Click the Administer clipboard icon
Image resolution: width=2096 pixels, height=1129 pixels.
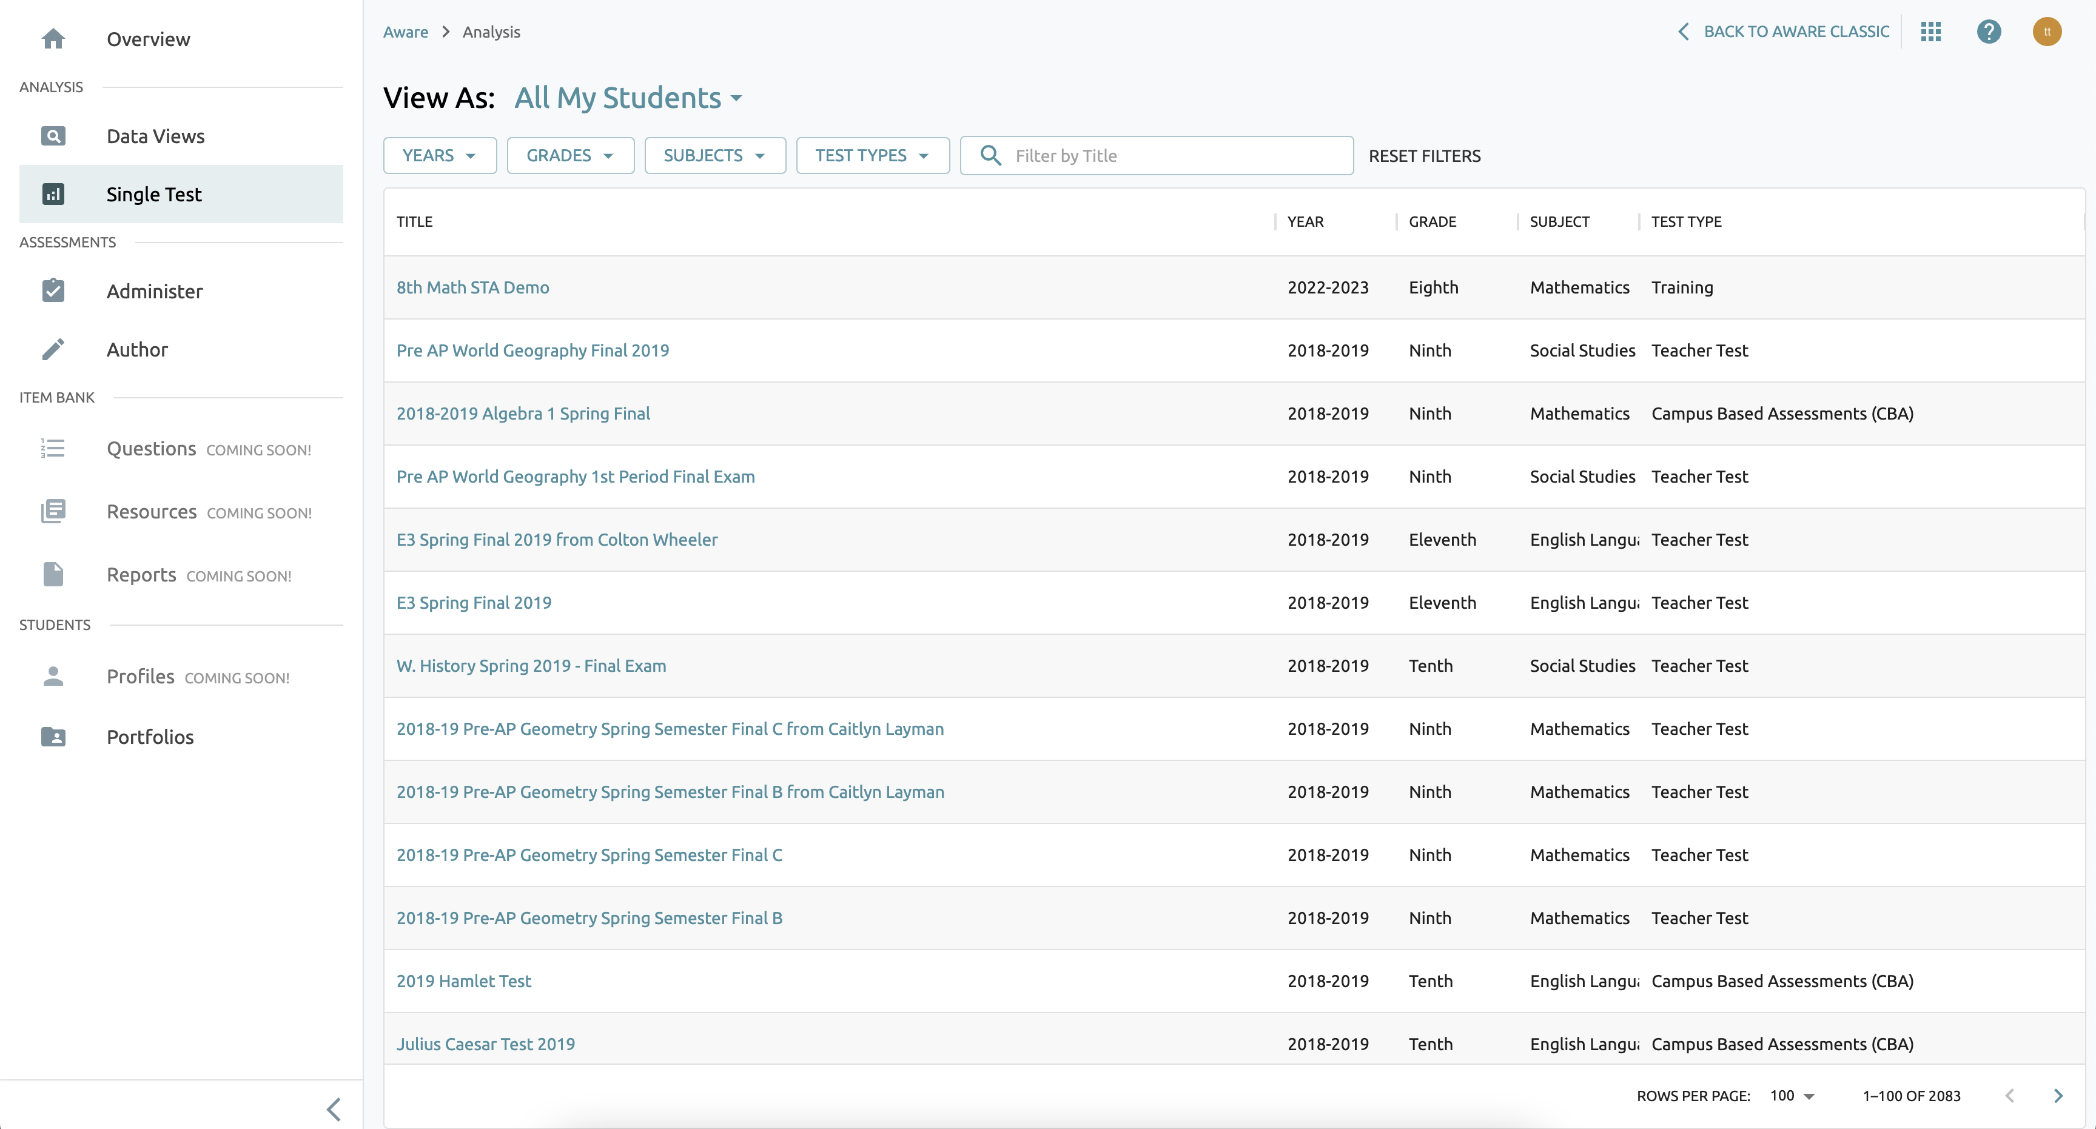(x=53, y=290)
